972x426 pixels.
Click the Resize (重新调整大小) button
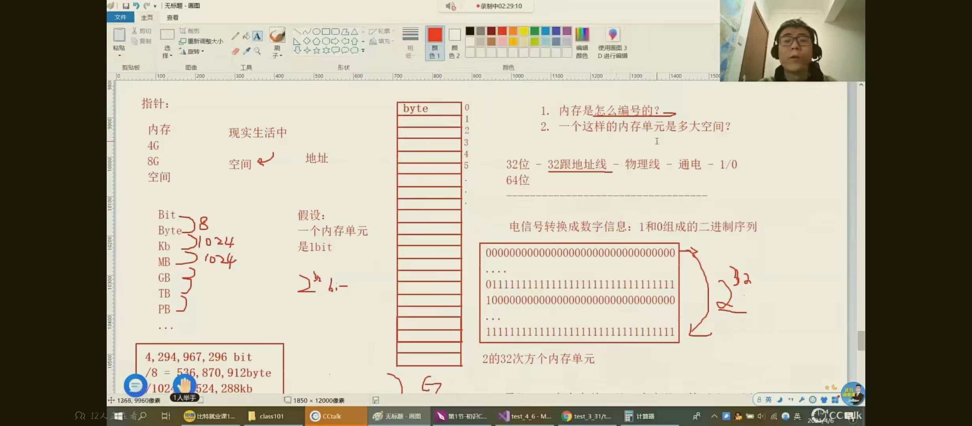coord(202,41)
